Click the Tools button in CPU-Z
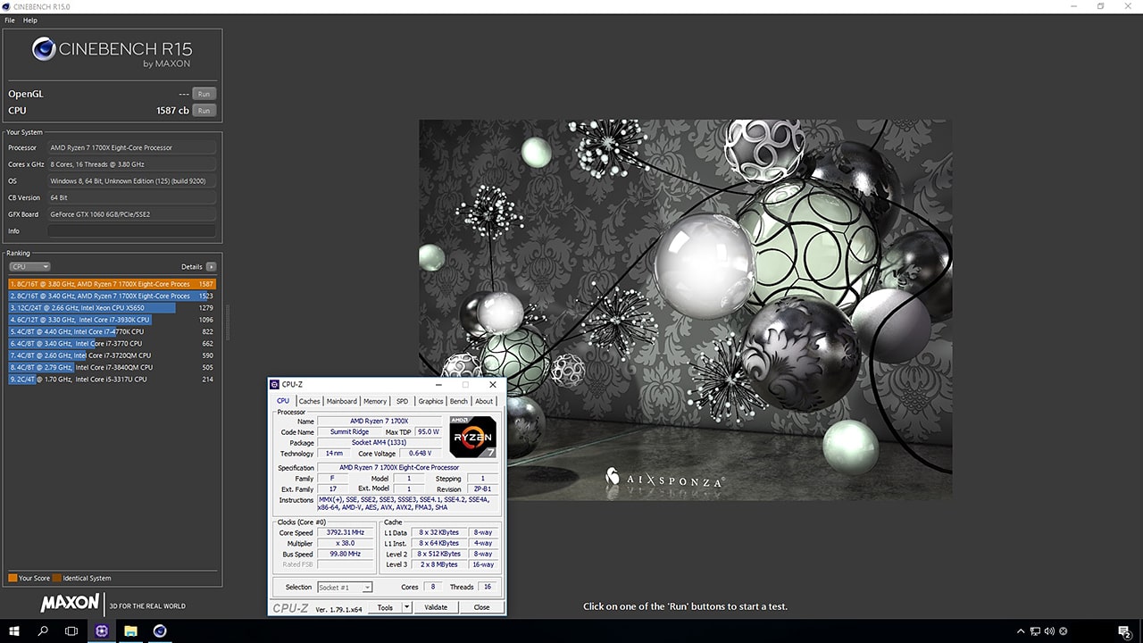 385,607
